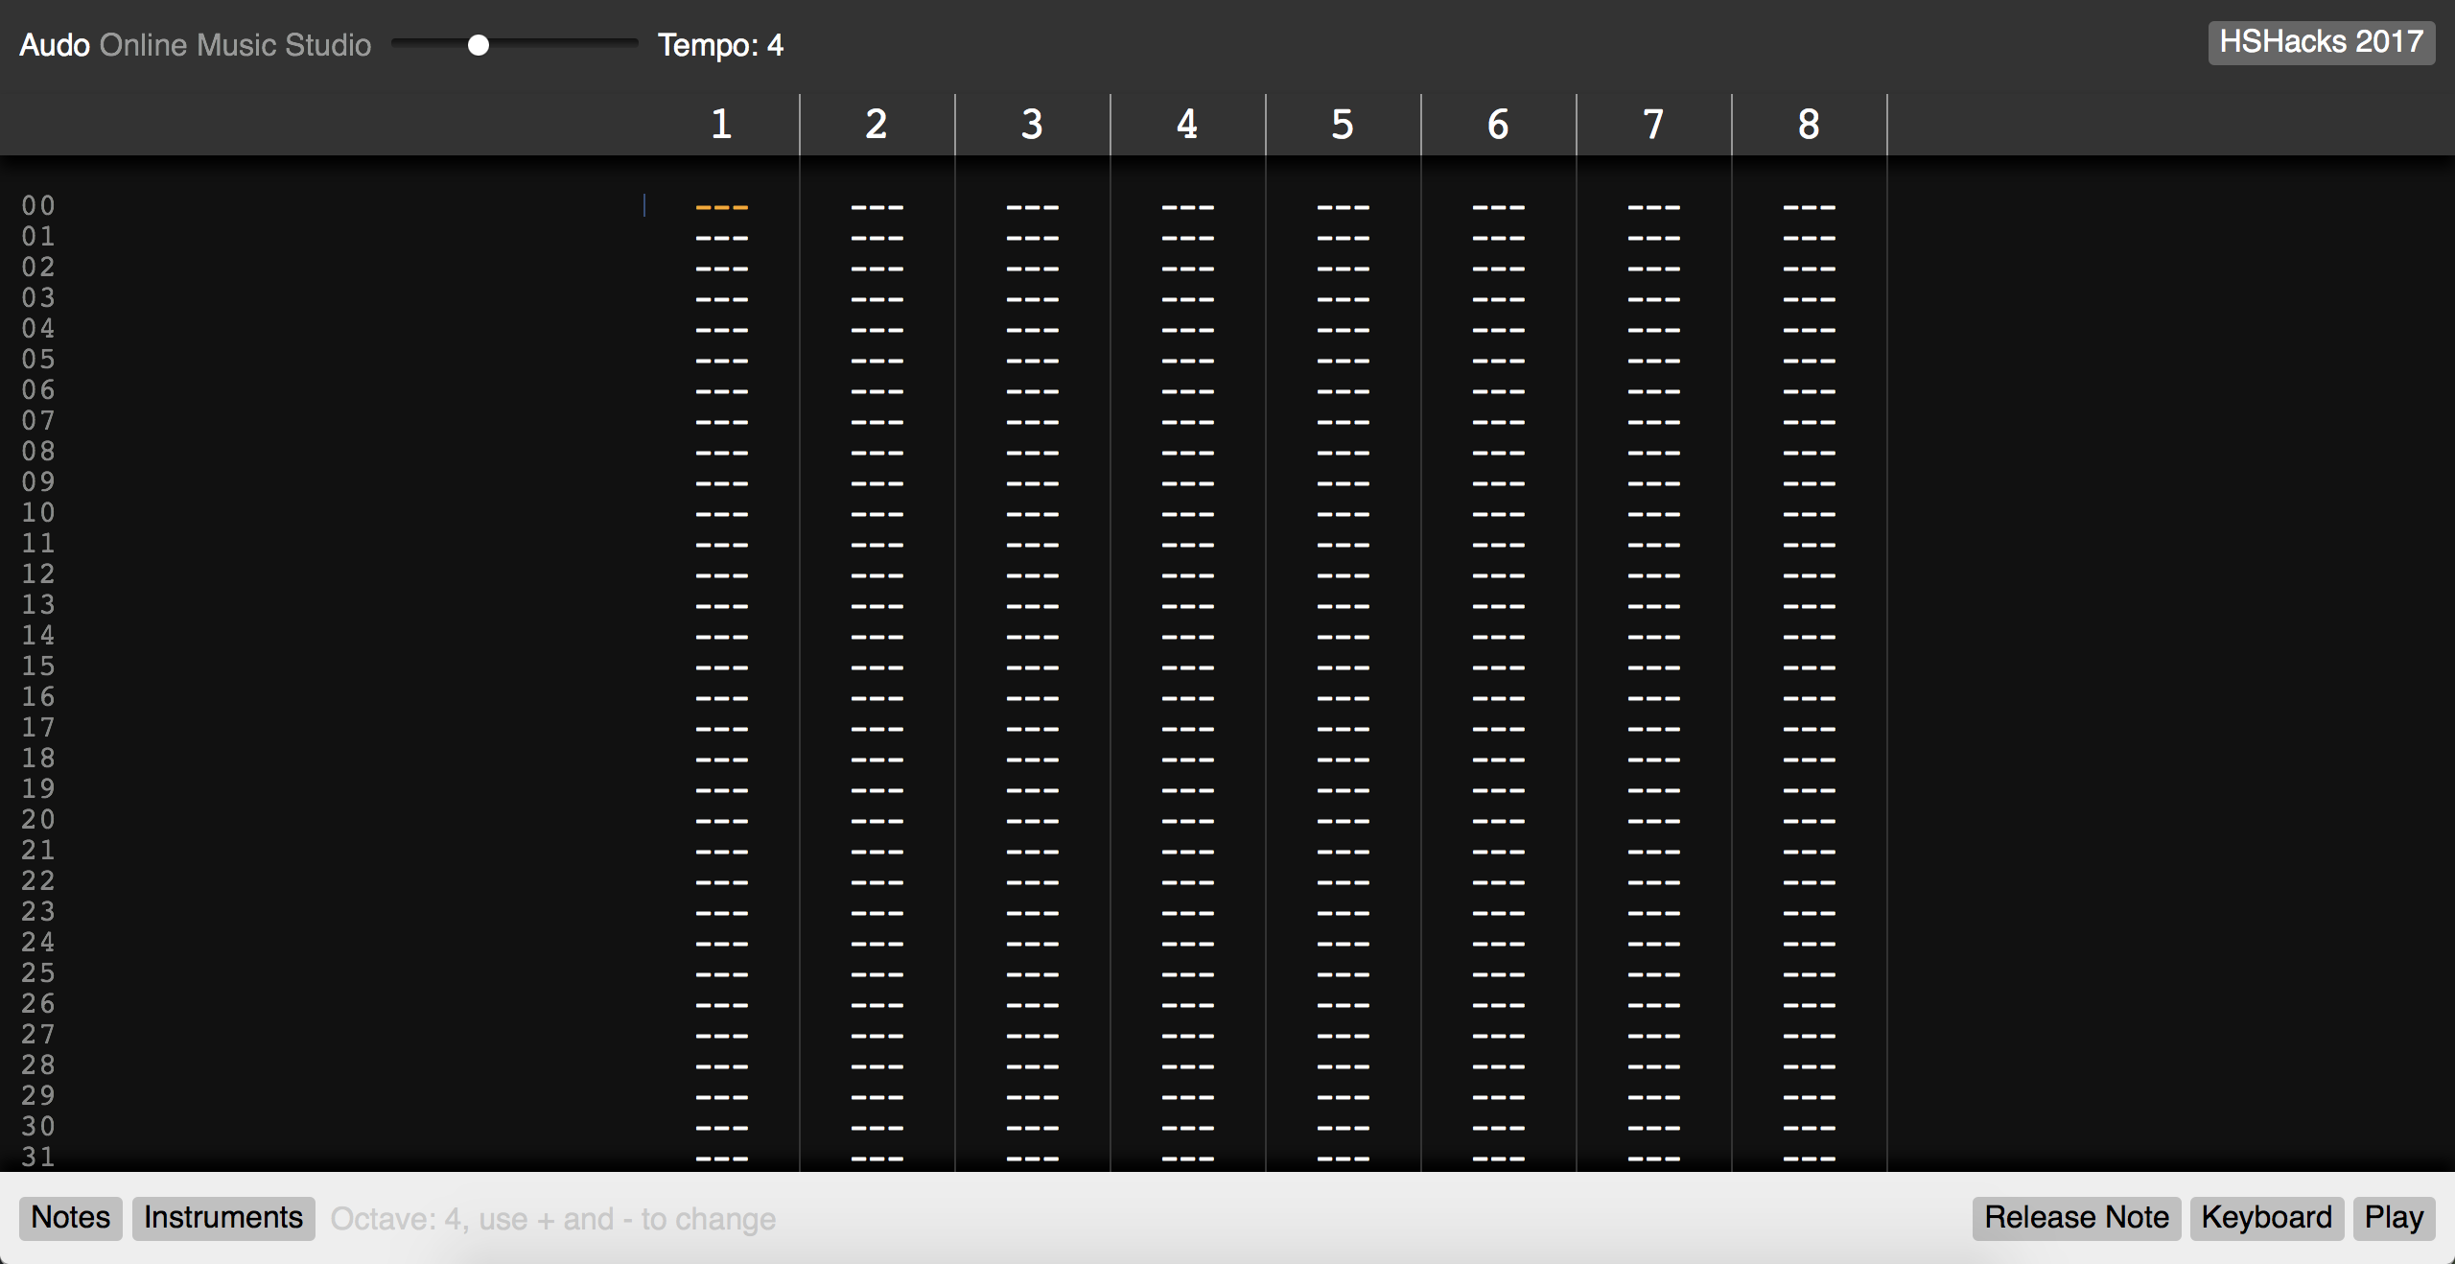Click the Play button
2455x1264 pixels.
[2394, 1218]
